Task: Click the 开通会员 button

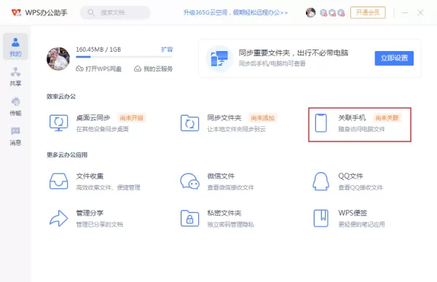Action: pos(368,12)
